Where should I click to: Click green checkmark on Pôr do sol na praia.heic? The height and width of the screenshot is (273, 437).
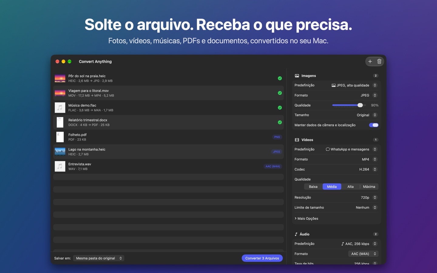coord(280,78)
